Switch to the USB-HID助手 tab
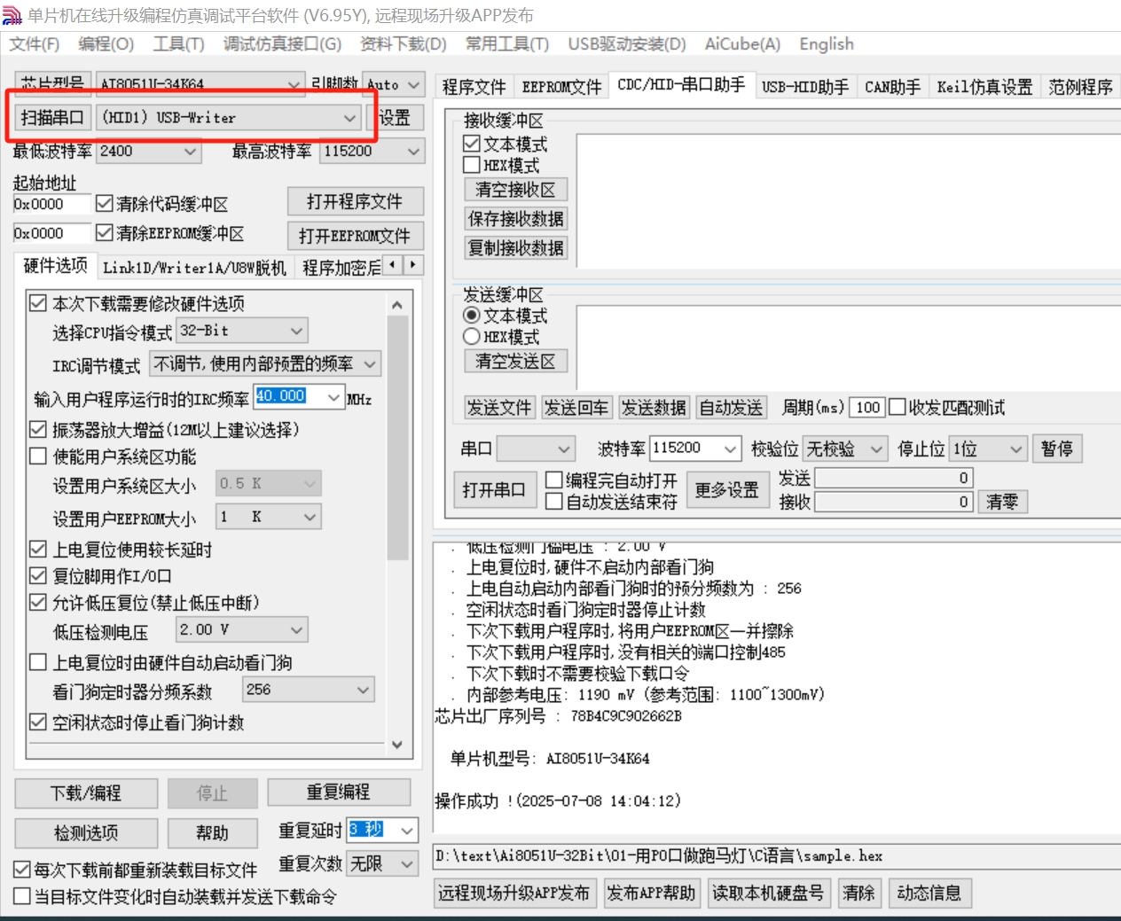This screenshot has height=921, width=1121. pyautogui.click(x=805, y=87)
